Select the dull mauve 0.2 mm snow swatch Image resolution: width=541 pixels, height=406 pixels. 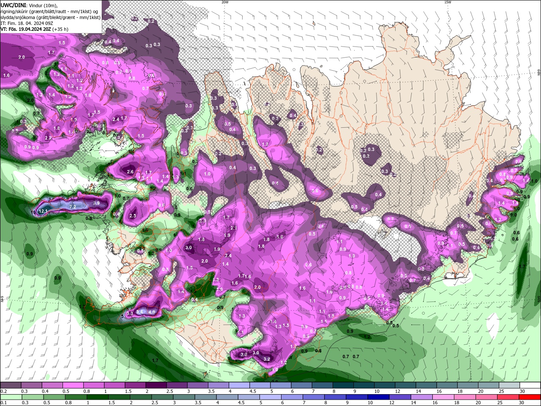click(x=11, y=385)
